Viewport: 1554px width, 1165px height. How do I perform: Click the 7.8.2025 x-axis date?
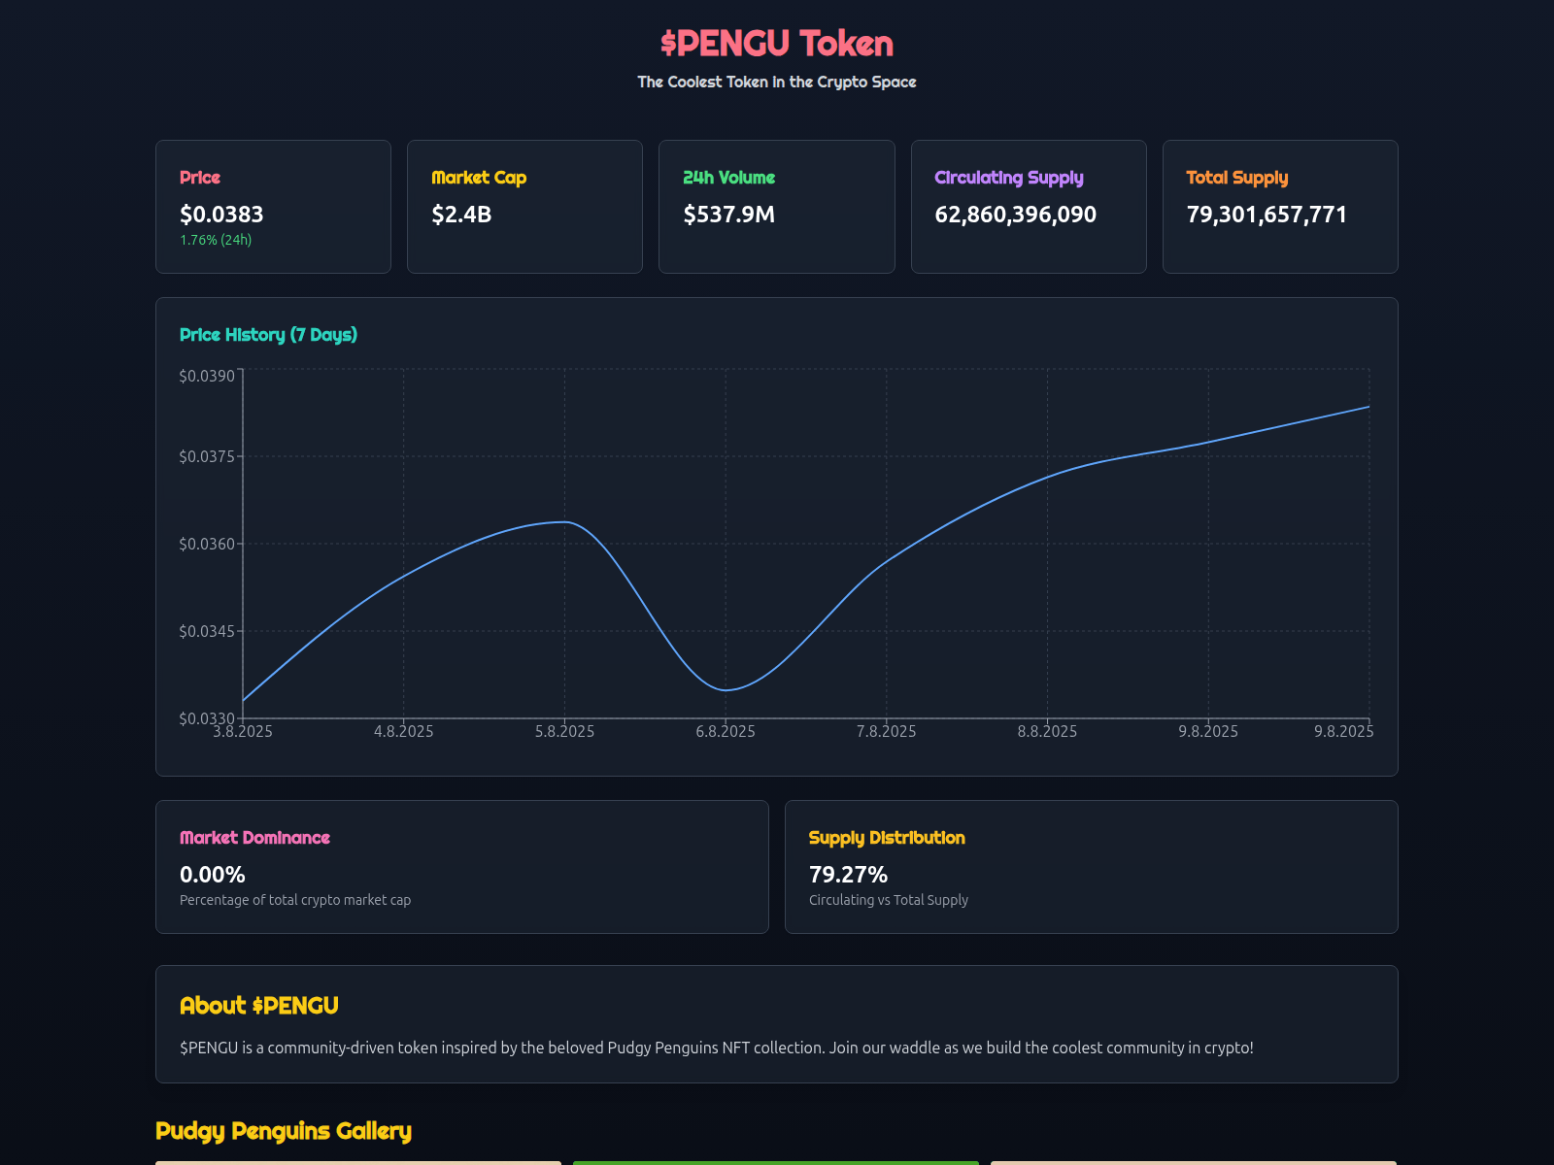(887, 731)
